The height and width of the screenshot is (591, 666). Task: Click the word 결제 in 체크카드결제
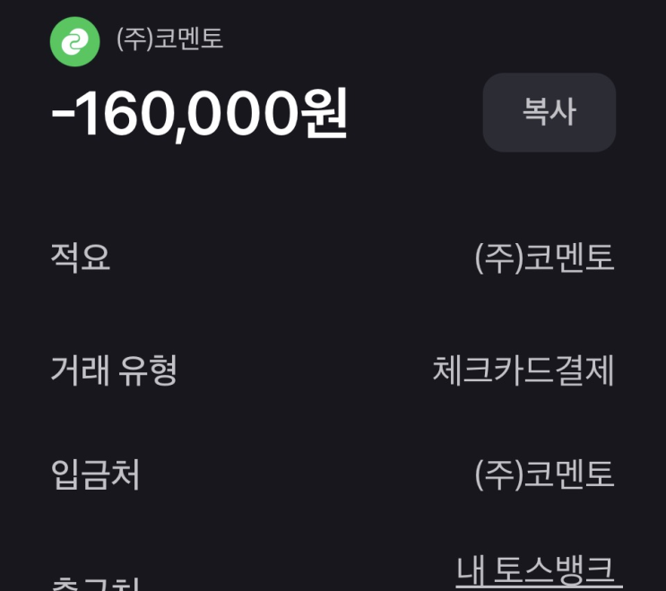click(x=585, y=369)
